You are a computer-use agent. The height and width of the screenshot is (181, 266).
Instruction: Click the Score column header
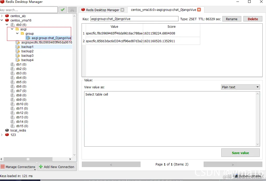pyautogui.click(x=171, y=27)
